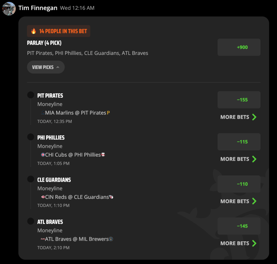
Task: Click the Phillies team logo
Action: click(x=103, y=155)
